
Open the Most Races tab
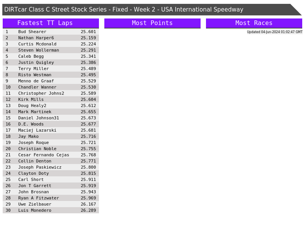click(x=254, y=23)
